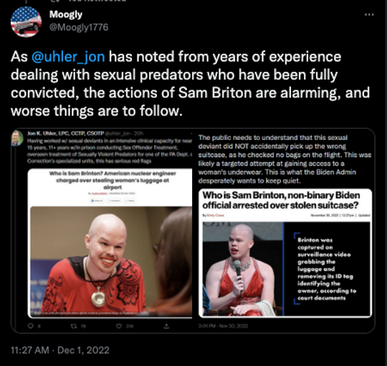
Task: Click the Moogly profile avatar
Action: click(27, 22)
